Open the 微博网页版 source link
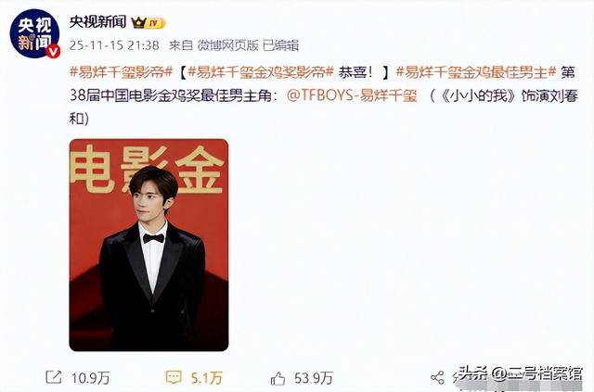Screen dimensions: 594x392 pyautogui.click(x=227, y=45)
